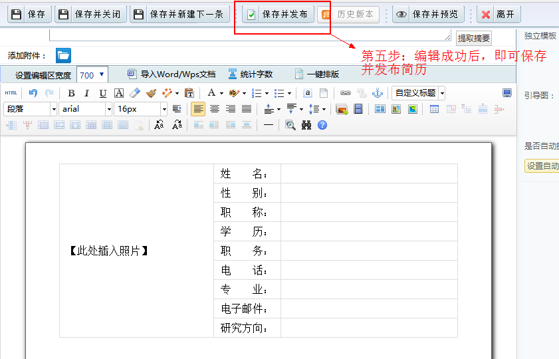559x359 pixels.
Task: Apply italic formatting
Action: tap(86, 93)
